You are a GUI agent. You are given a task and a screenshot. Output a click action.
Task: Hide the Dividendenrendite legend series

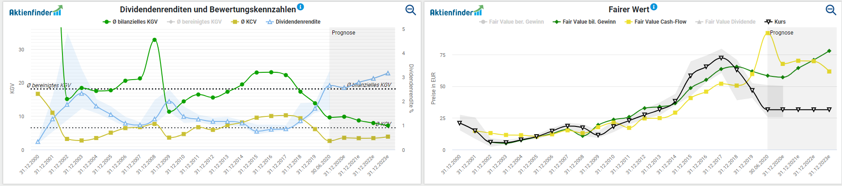coord(294,22)
